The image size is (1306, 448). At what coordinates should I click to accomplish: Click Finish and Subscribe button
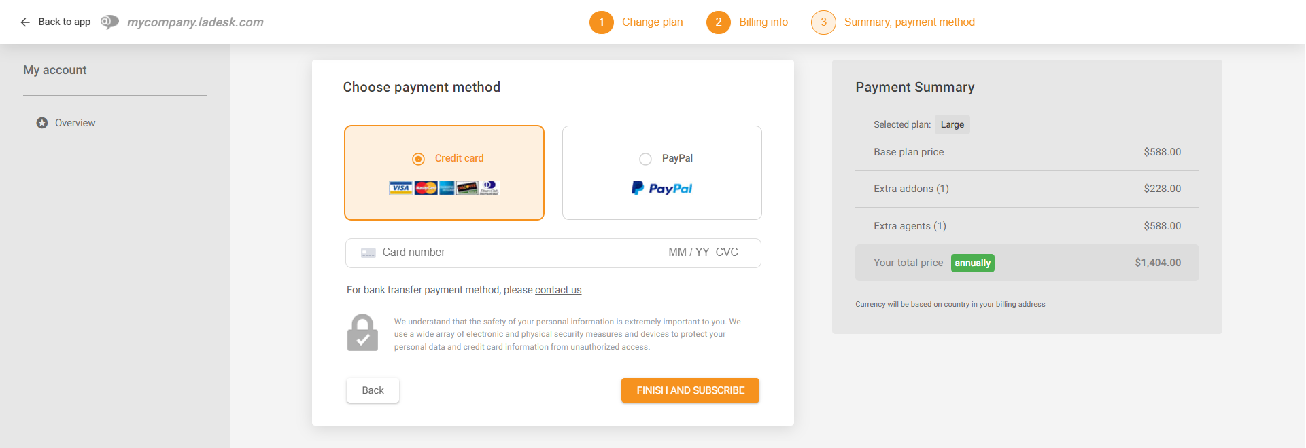[690, 390]
